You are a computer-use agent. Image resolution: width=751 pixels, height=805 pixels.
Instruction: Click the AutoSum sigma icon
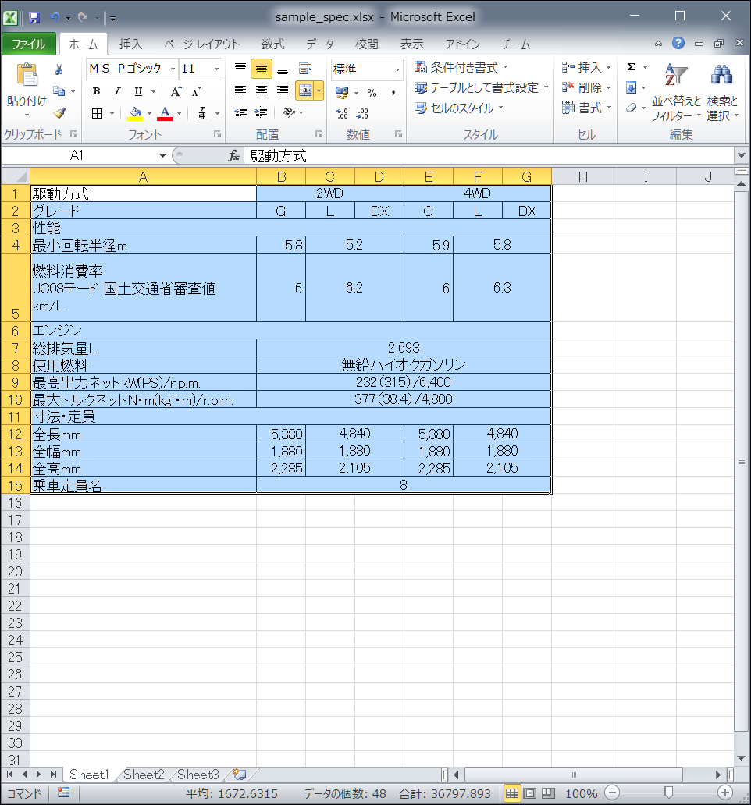coord(632,67)
